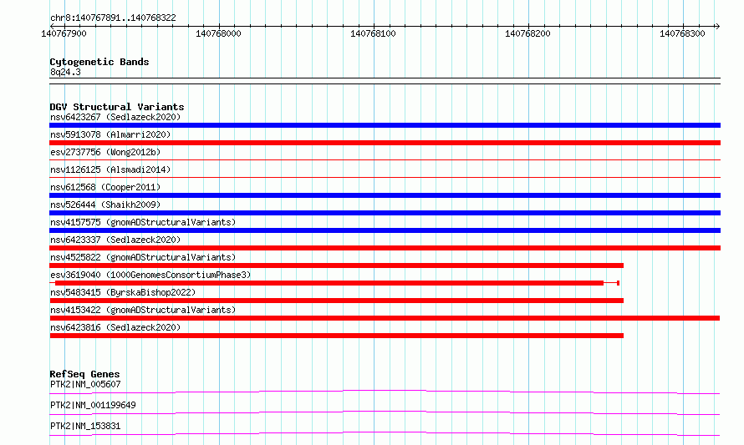Click the red bar for nsv5483415
The image size is (744, 445).
(336, 301)
